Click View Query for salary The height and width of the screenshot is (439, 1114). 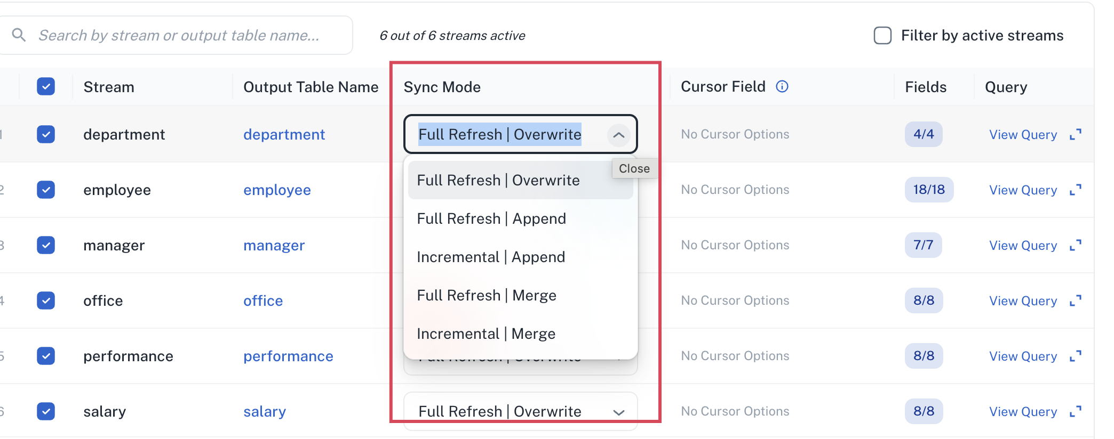(1023, 412)
